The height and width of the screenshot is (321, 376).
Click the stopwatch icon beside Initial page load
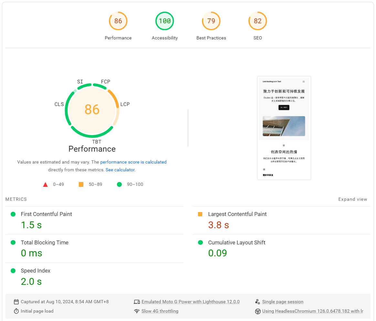(x=16, y=311)
